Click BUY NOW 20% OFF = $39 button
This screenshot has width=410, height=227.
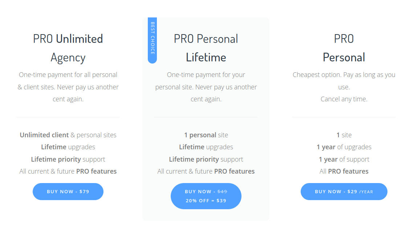(206, 196)
